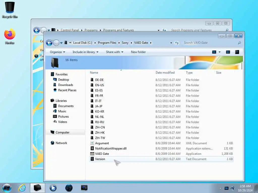This screenshot has height=193, width=258.
Task: Launch Internet Explorer from taskbar
Action: 22,188
